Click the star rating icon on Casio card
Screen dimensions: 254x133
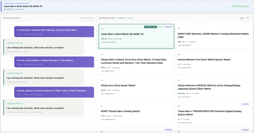click(109, 39)
